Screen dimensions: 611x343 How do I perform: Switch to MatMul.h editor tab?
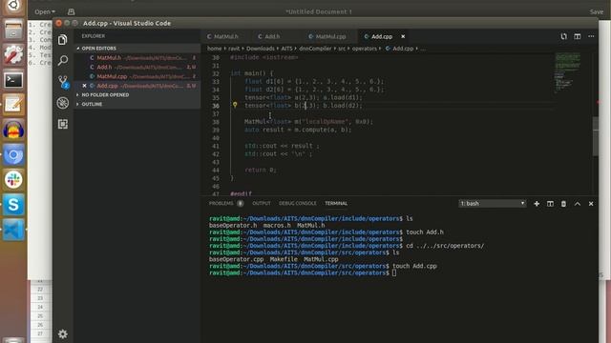point(226,36)
